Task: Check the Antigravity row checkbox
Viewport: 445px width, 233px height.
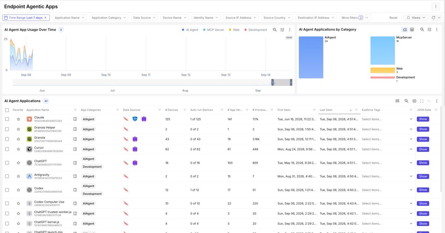Action: coord(7,176)
